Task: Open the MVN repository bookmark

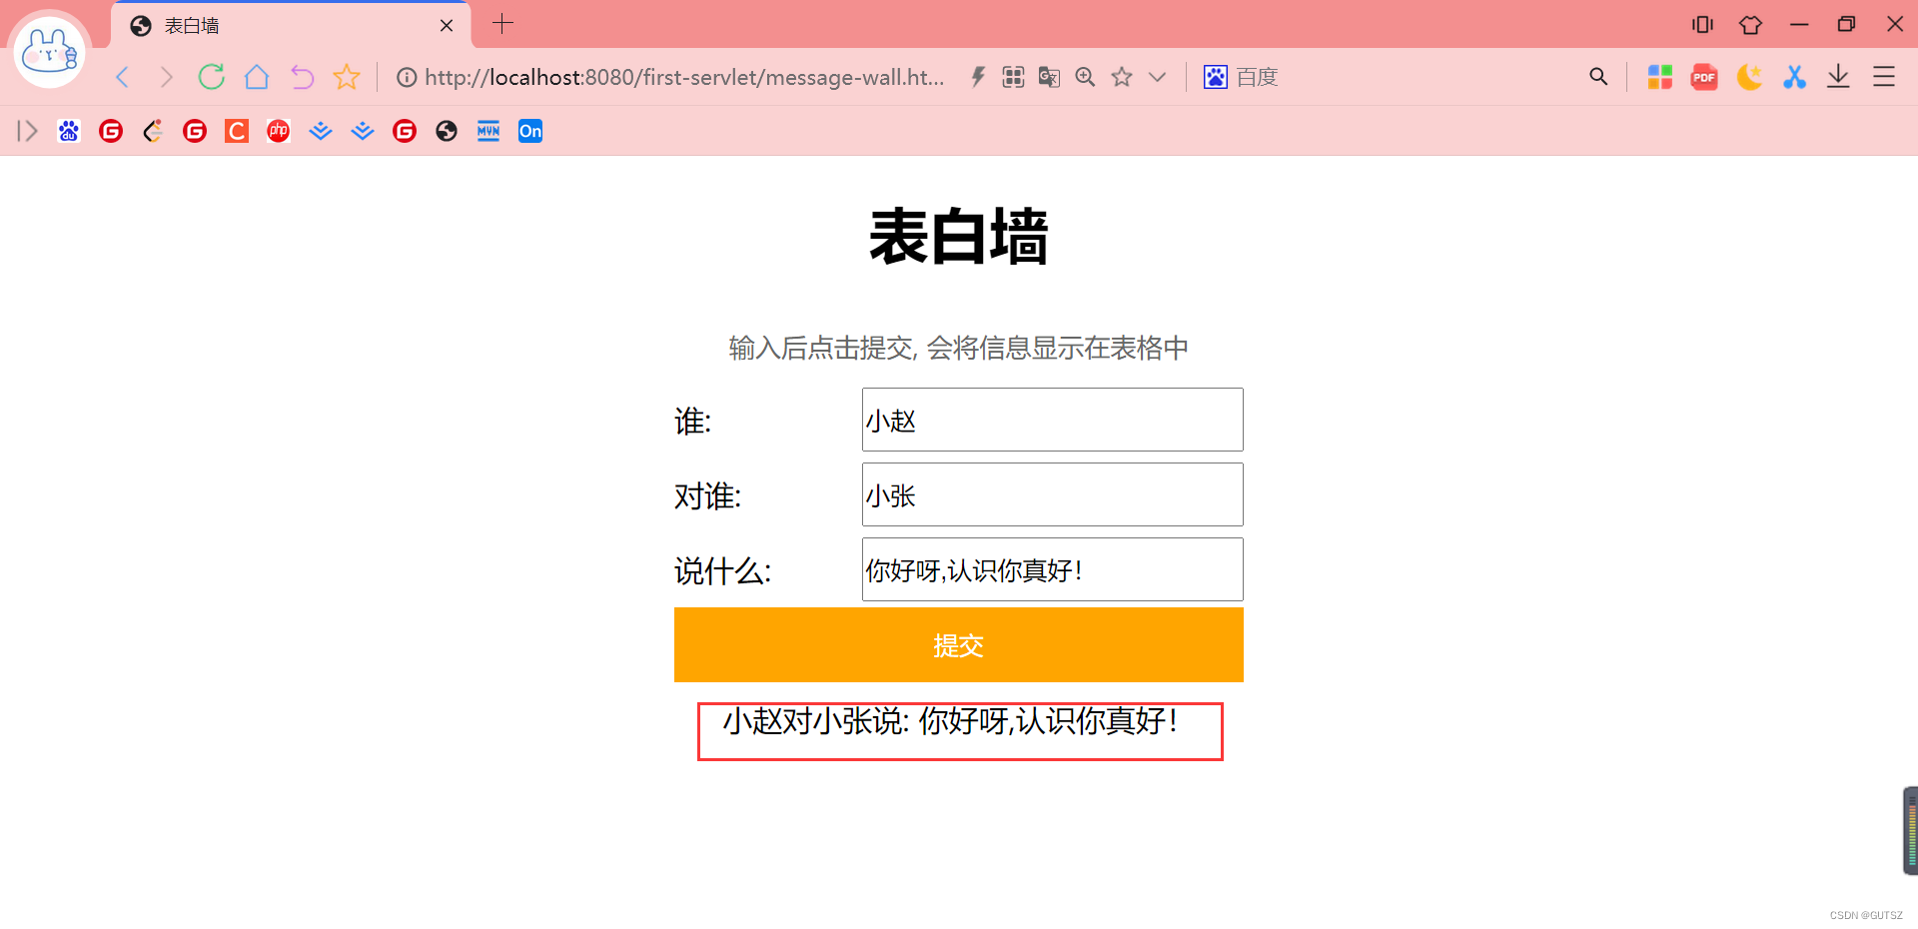Action: point(488,131)
